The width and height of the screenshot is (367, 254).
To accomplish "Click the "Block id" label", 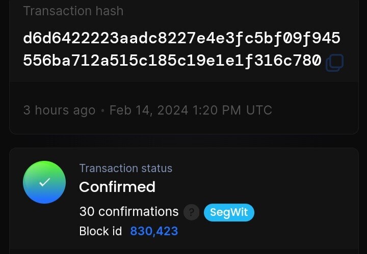I will pos(100,231).
